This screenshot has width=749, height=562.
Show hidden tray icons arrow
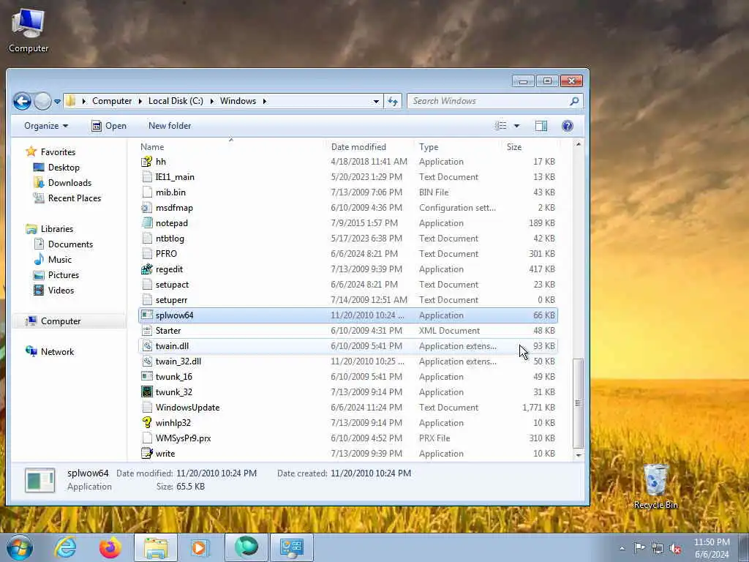tap(622, 549)
